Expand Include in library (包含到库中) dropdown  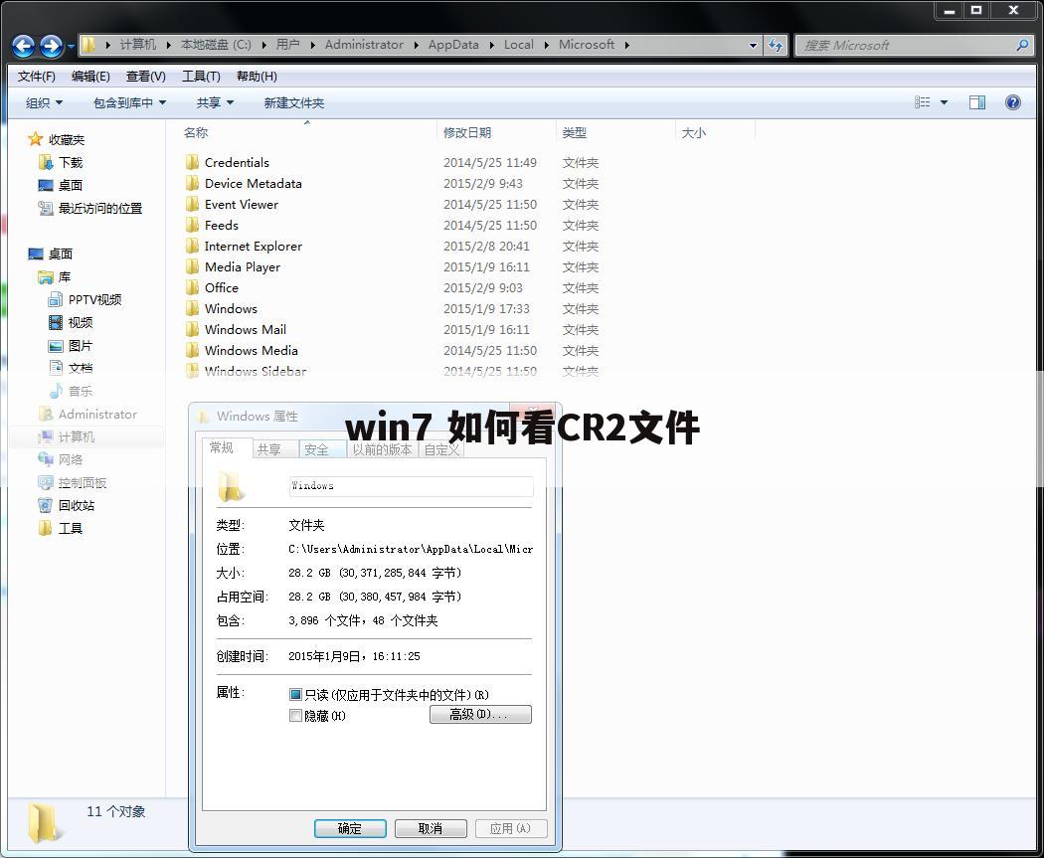pyautogui.click(x=129, y=102)
